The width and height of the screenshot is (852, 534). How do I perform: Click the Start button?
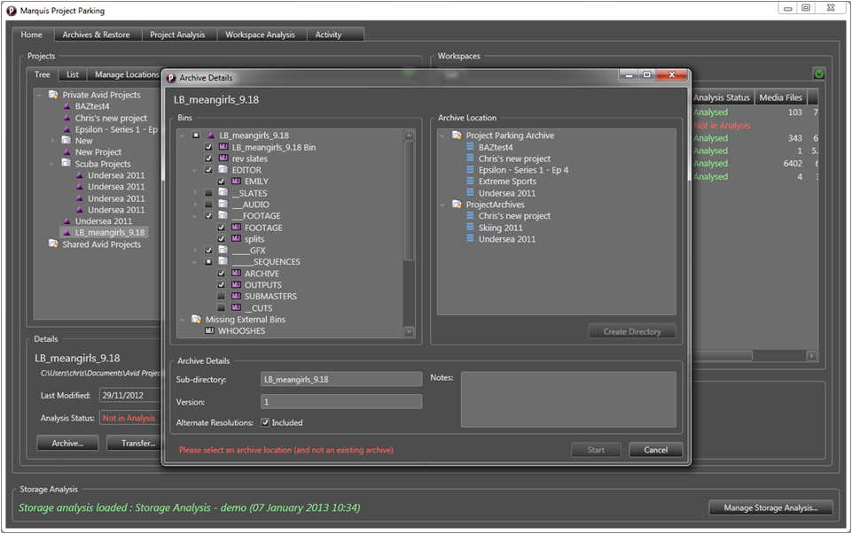(596, 449)
